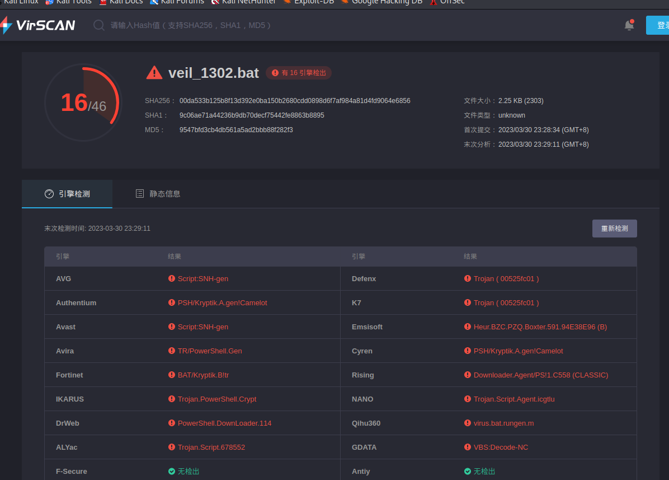The height and width of the screenshot is (480, 669).
Task: Select the MD5 hash value text
Action: (x=236, y=130)
